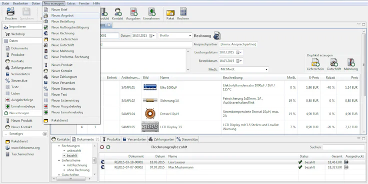
Task: Switch to the Kontakte bottom tab
Action: pyautogui.click(x=61, y=139)
